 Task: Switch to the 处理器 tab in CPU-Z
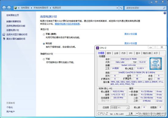point(101,53)
